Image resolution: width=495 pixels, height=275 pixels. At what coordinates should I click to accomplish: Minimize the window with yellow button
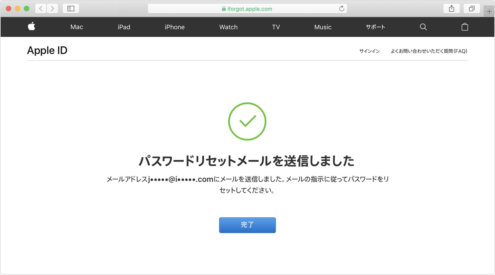coord(17,9)
